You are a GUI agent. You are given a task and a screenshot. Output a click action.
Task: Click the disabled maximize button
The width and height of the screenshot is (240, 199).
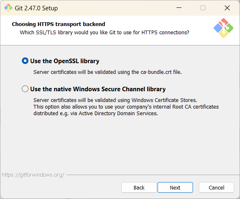click(x=203, y=8)
